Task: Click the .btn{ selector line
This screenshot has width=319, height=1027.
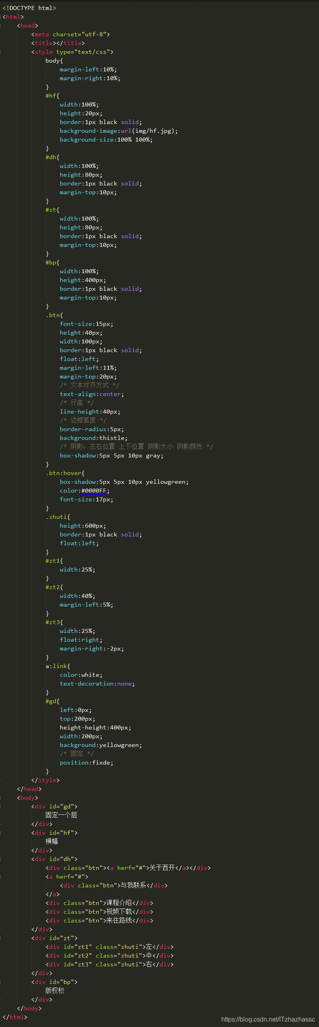Action: (54, 315)
